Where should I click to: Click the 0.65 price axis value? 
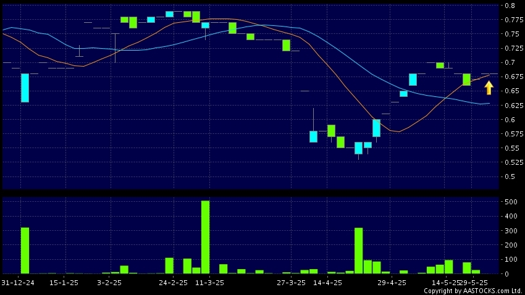512,91
